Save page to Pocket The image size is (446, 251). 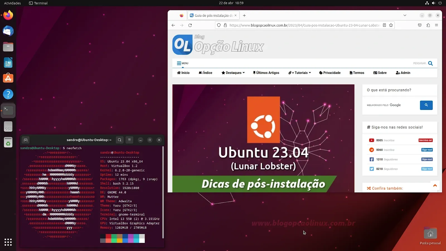coord(420,25)
